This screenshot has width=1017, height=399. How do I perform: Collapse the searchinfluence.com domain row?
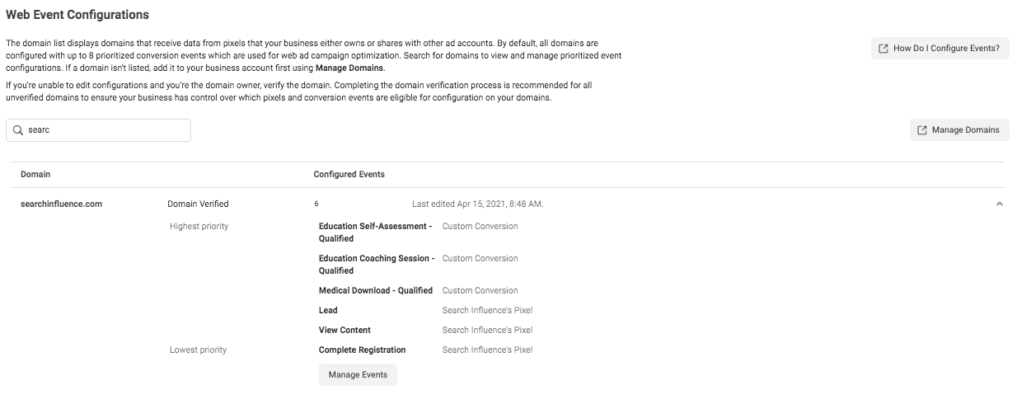pyautogui.click(x=1000, y=204)
